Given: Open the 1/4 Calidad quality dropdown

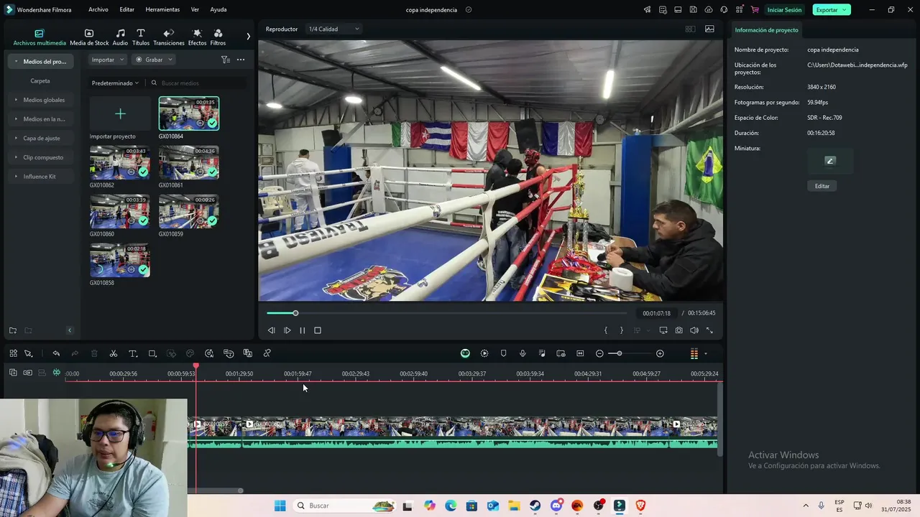Looking at the screenshot, I should click(x=333, y=29).
